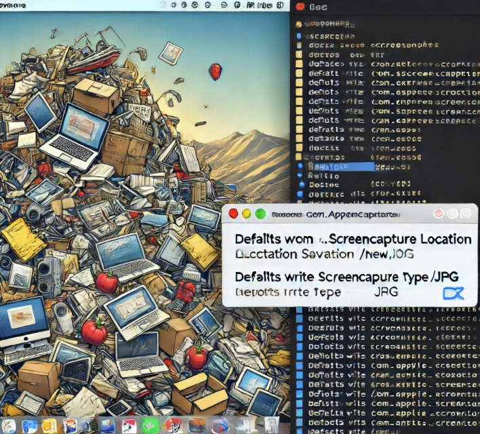Select the "Screencapure Type/JPG" line in the dialog
The width and height of the screenshot is (480, 434).
click(346, 277)
